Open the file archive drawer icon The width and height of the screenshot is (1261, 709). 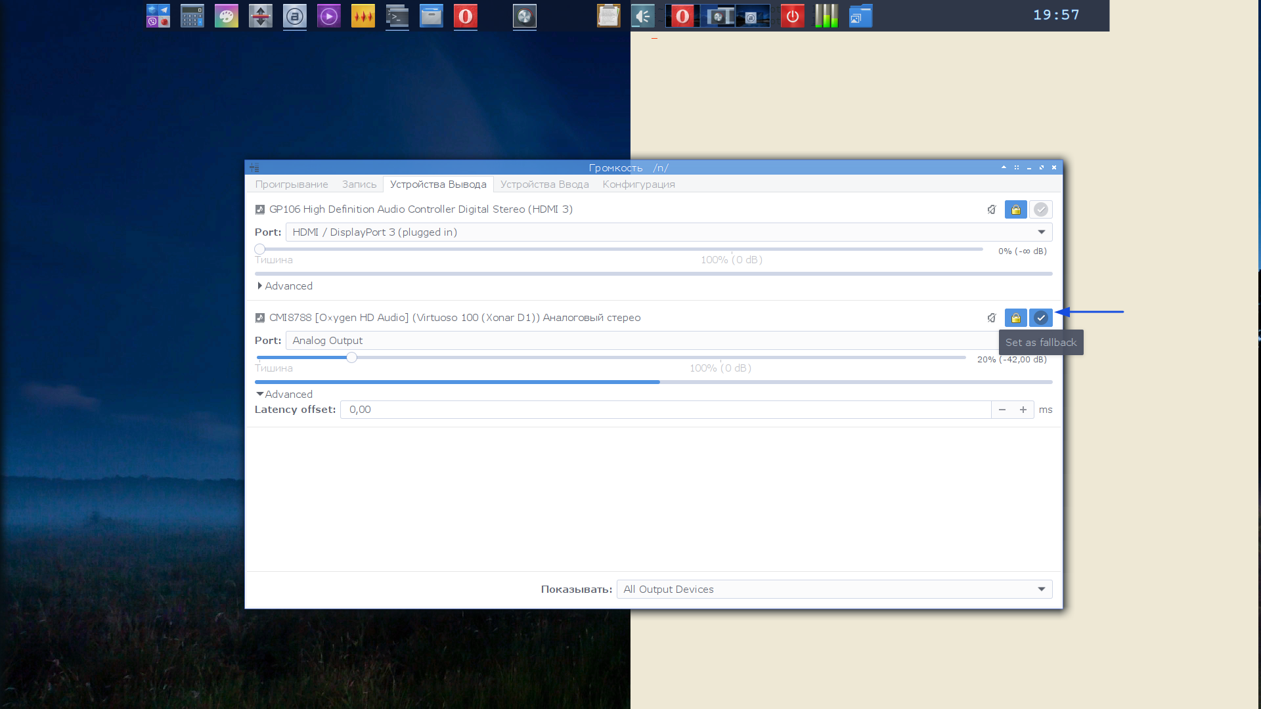click(431, 16)
